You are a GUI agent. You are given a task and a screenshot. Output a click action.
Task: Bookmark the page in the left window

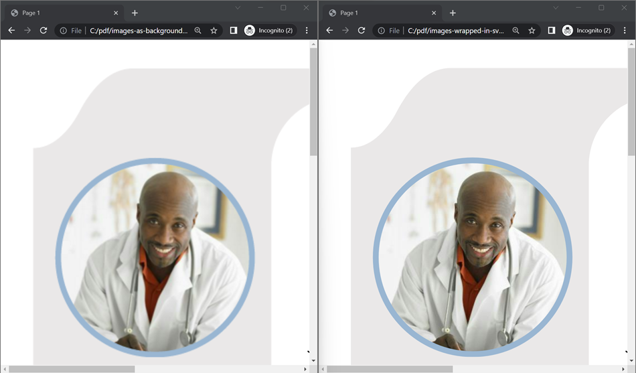click(214, 30)
